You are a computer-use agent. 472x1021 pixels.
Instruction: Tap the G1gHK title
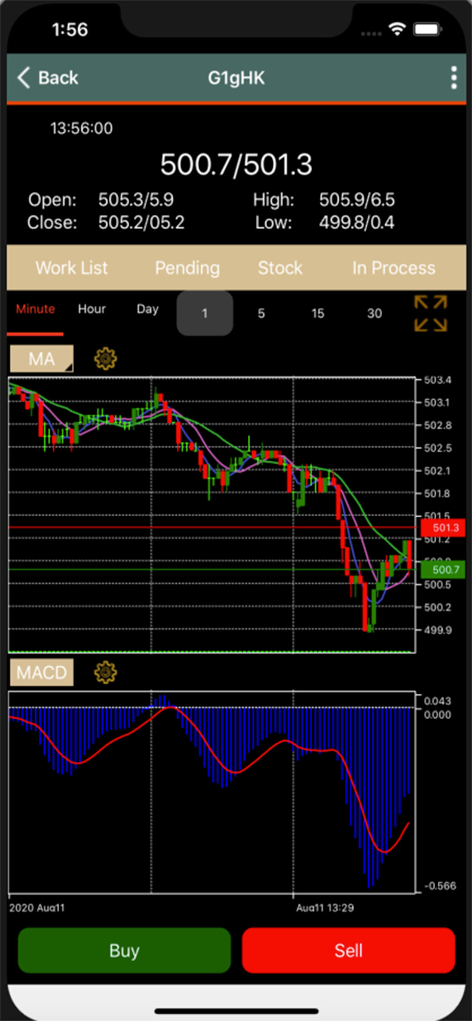click(x=236, y=78)
